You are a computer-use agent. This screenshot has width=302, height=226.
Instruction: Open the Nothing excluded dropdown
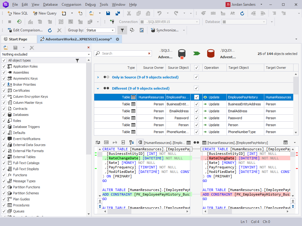click(x=46, y=54)
